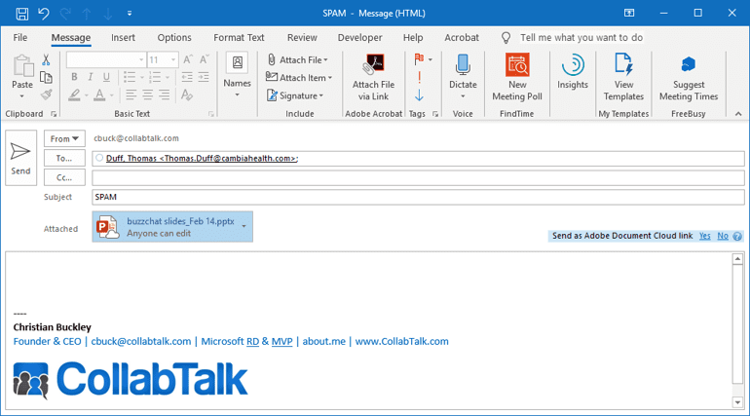The height and width of the screenshot is (416, 750).
Task: Choose Yes for Adobe Document Cloud link
Action: (704, 236)
